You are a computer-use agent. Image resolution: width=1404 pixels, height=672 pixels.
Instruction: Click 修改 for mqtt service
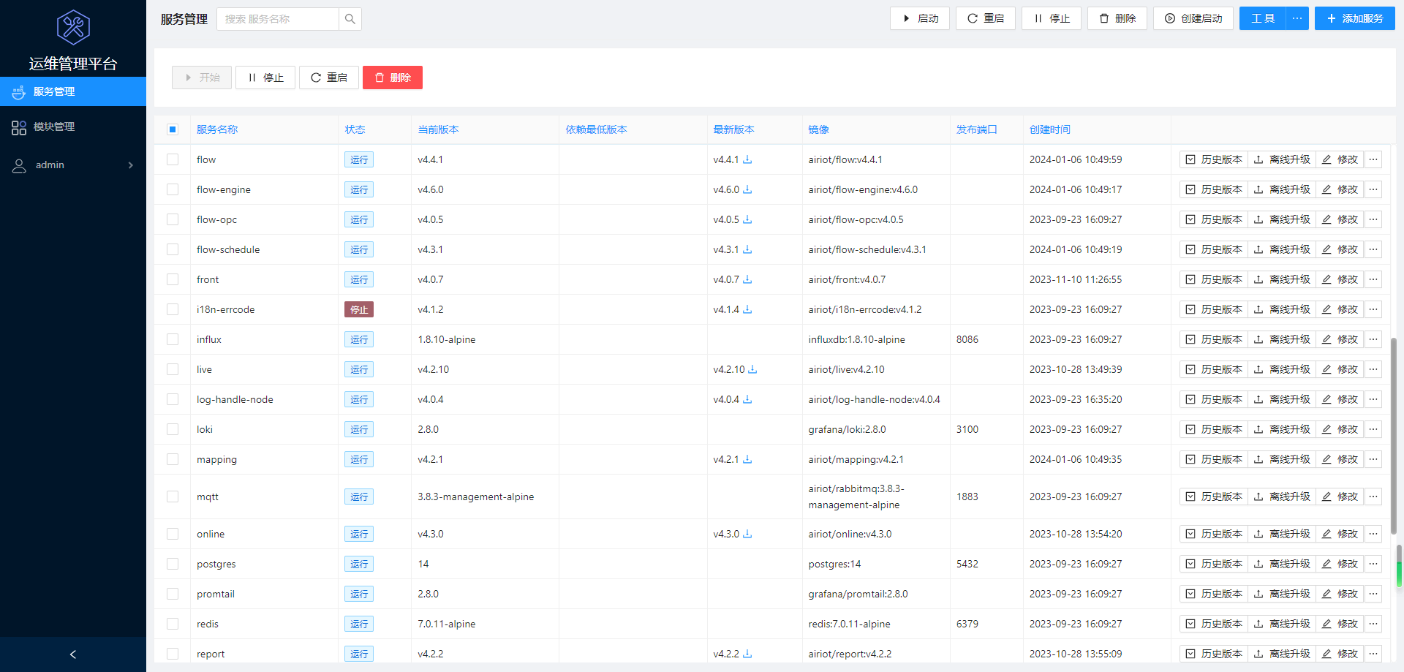(x=1340, y=497)
